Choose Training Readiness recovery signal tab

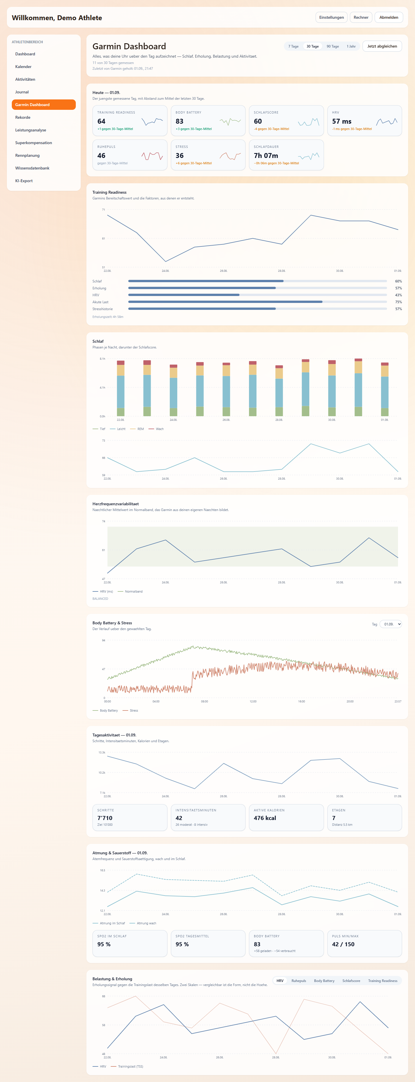pyautogui.click(x=383, y=981)
